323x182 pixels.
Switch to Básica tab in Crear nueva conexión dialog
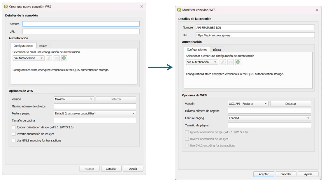tap(43, 46)
